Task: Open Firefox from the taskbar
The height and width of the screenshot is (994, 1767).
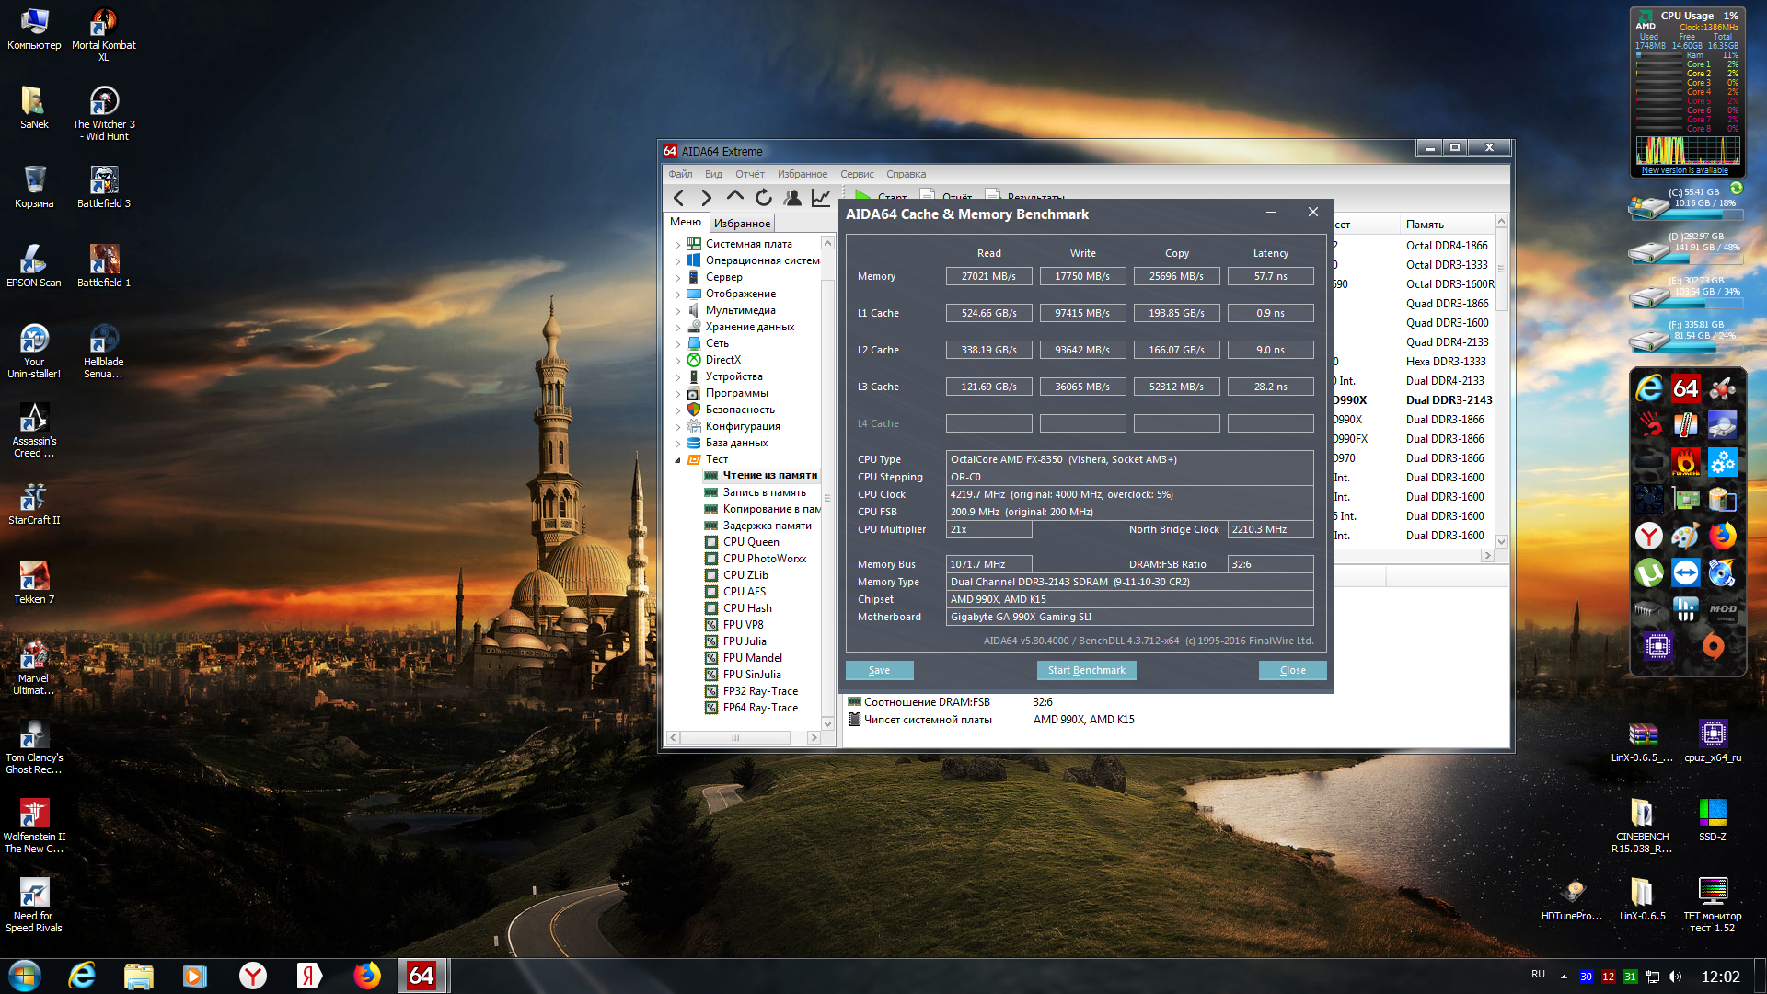Action: click(366, 976)
